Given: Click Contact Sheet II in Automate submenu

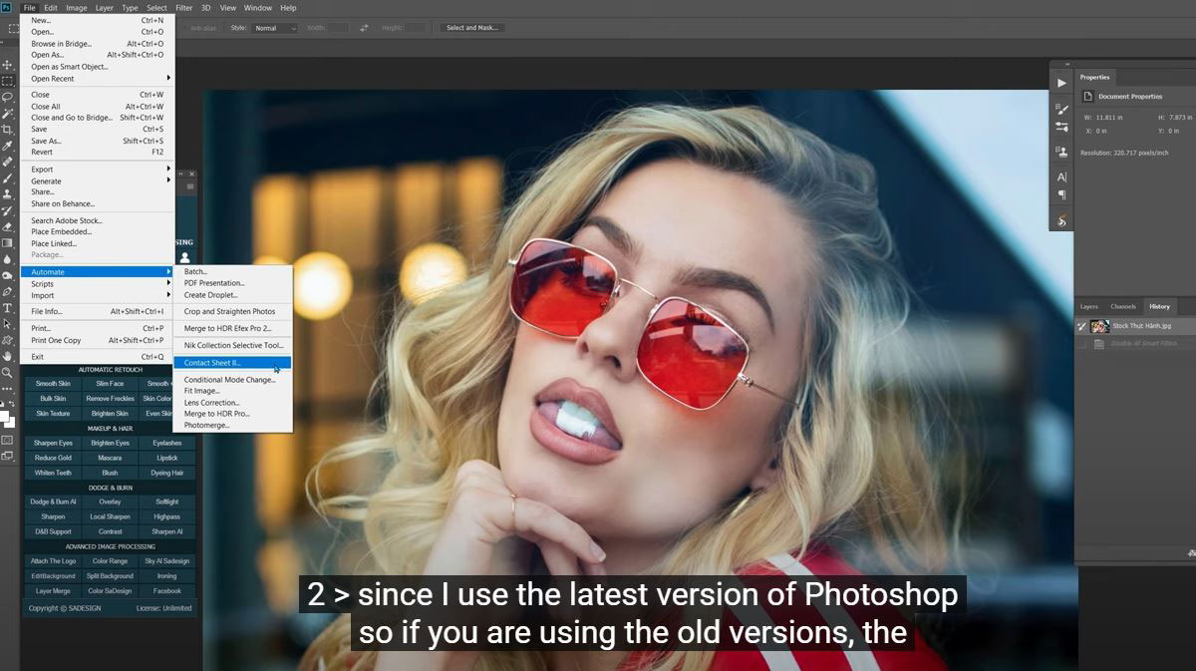Looking at the screenshot, I should tap(212, 363).
